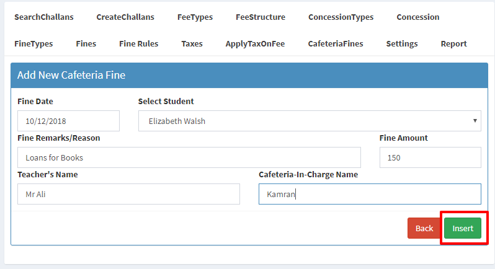Open the Fines tab
Image resolution: width=495 pixels, height=269 pixels.
coord(86,43)
